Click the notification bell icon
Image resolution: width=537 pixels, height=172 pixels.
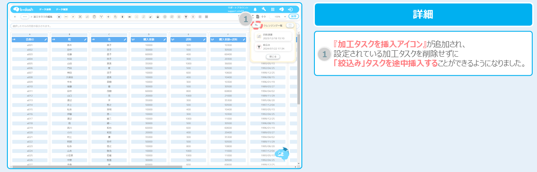(255, 9)
